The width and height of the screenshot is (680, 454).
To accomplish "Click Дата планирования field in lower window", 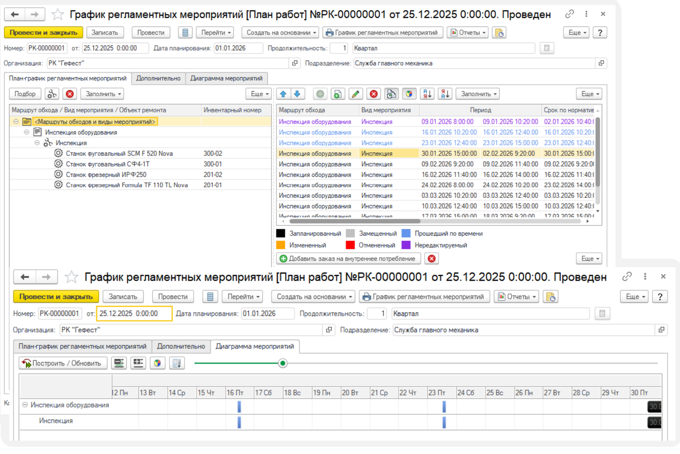I will [268, 314].
